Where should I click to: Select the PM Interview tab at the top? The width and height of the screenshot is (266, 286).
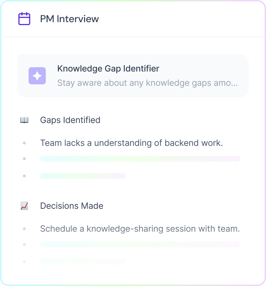tap(70, 19)
